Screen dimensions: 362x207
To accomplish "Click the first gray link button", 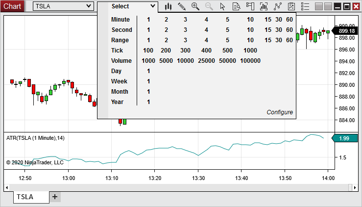I will (x=319, y=6).
